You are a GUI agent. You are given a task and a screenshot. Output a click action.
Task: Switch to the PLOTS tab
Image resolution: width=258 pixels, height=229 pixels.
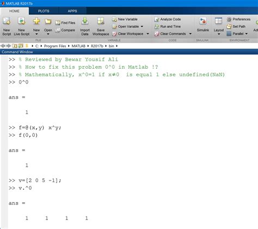pos(44,11)
